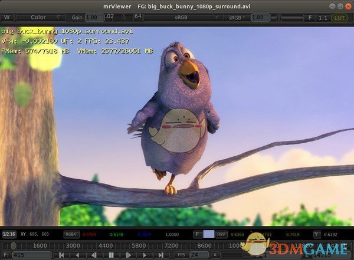Maximize the mrViewer window
Screen dimensions: 354x260
tap(340, 6)
